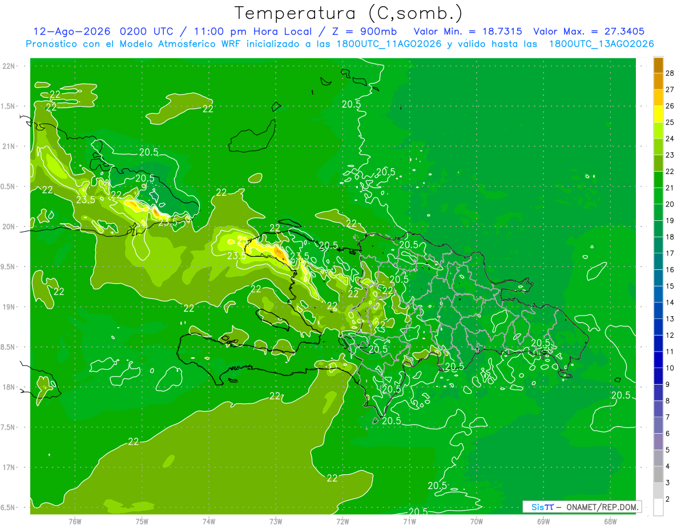
Task: Select the bottom white swatch of the legend
Action: pyautogui.click(x=658, y=507)
